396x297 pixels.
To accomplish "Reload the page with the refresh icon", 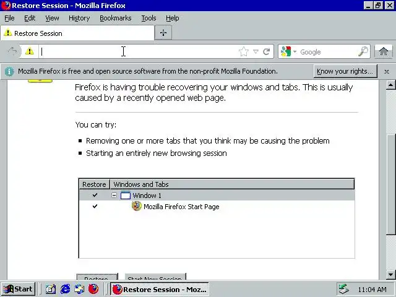I will coord(267,52).
